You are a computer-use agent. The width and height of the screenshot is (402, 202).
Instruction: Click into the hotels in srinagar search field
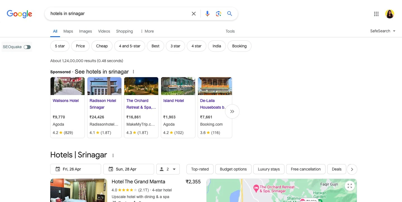tap(119, 14)
